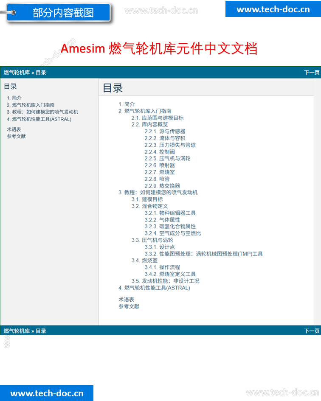The height and width of the screenshot is (401, 321).
Task: Open 燃气轮机库 breadcrumb link in top bar
Action: click(17, 73)
